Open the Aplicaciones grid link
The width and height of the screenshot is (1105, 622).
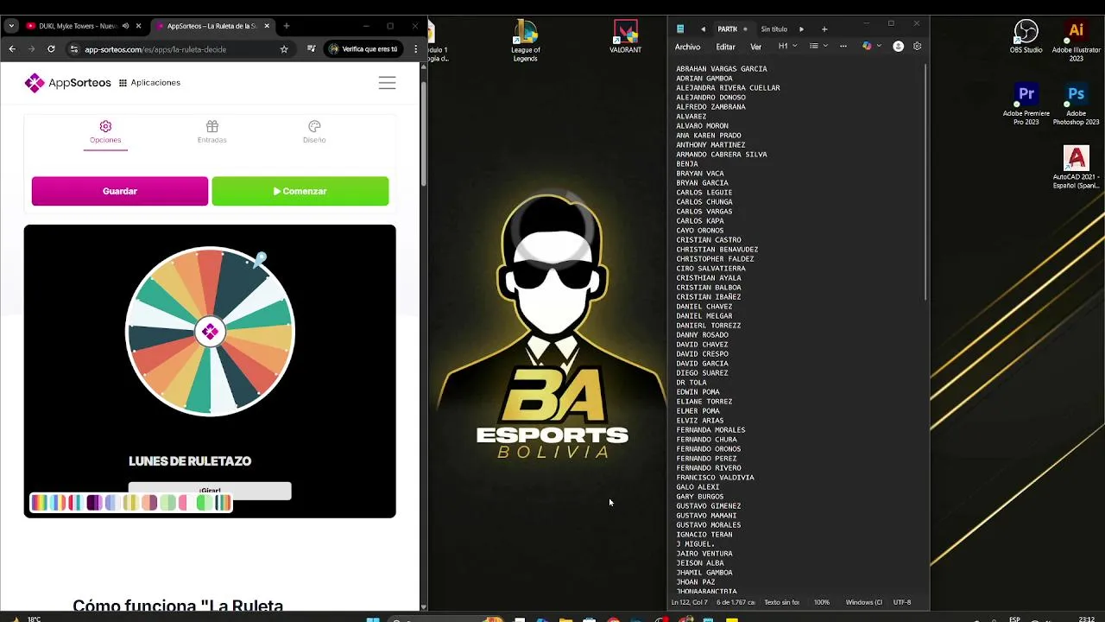coord(149,83)
